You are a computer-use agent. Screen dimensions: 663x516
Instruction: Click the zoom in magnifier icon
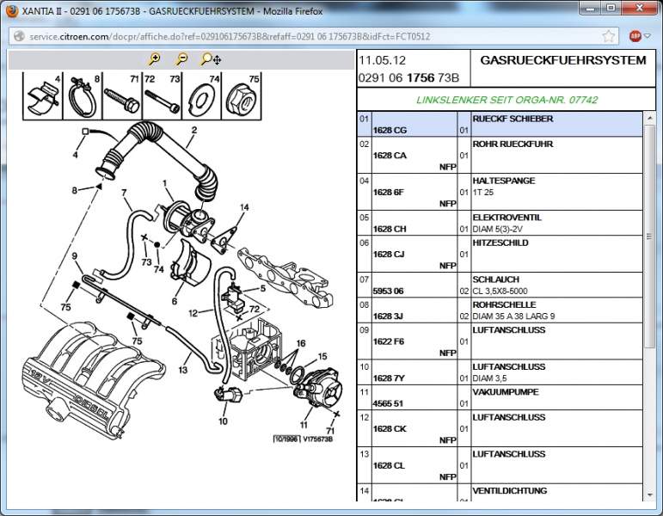pos(154,59)
